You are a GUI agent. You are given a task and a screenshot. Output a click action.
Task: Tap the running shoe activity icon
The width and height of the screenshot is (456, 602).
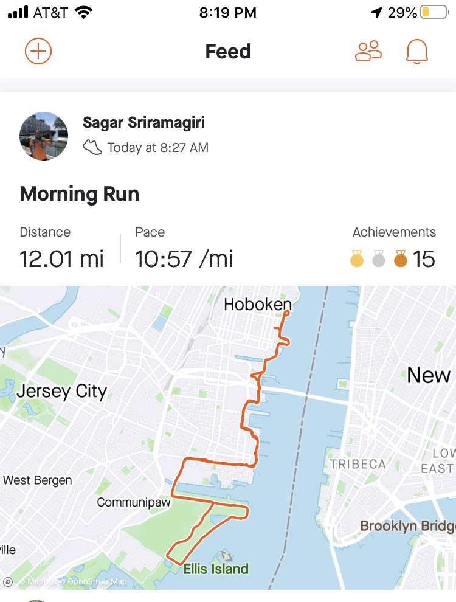(92, 147)
